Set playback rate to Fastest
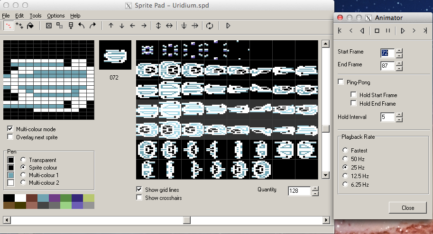The height and width of the screenshot is (234, 433). point(345,150)
